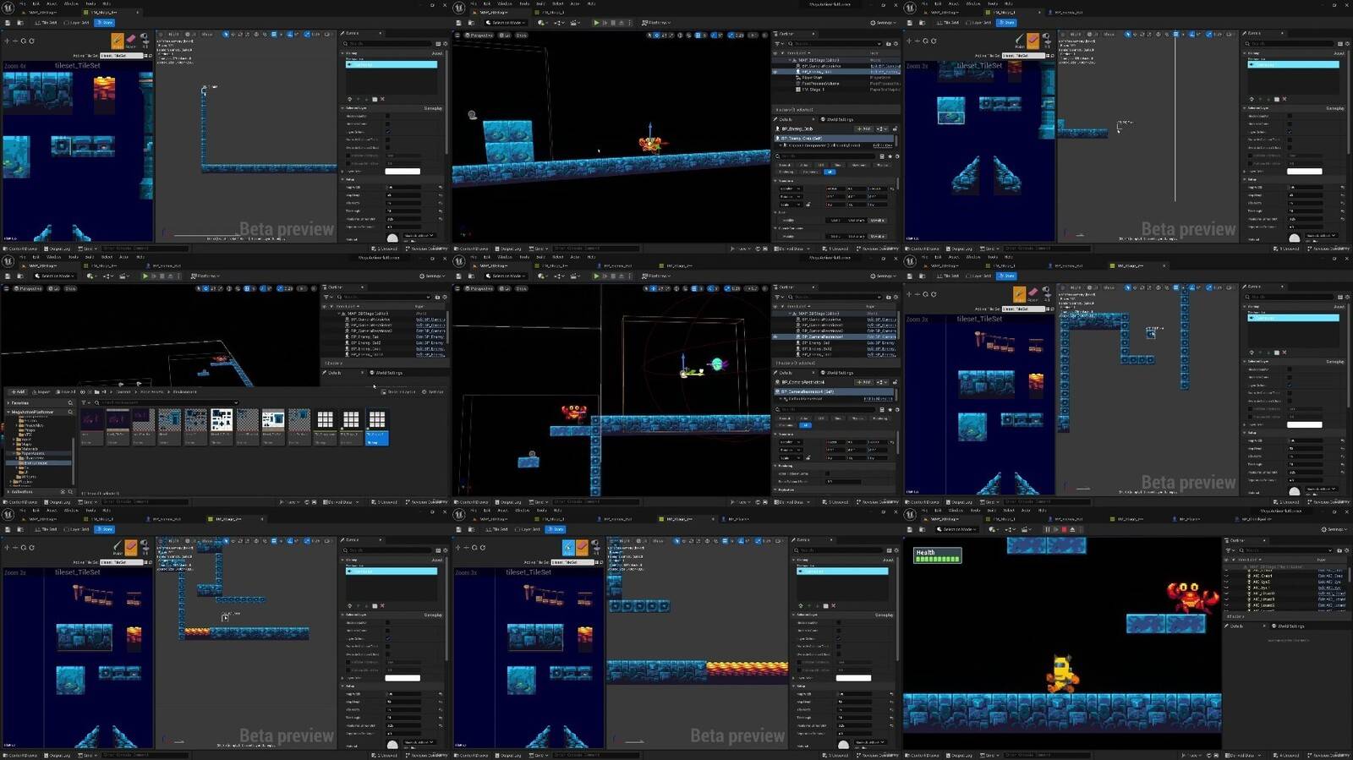Toggle grid snapping in the BP_Enemy_Crab viewport toolbar
Viewport: 1353px width, 760px height.
[698, 36]
